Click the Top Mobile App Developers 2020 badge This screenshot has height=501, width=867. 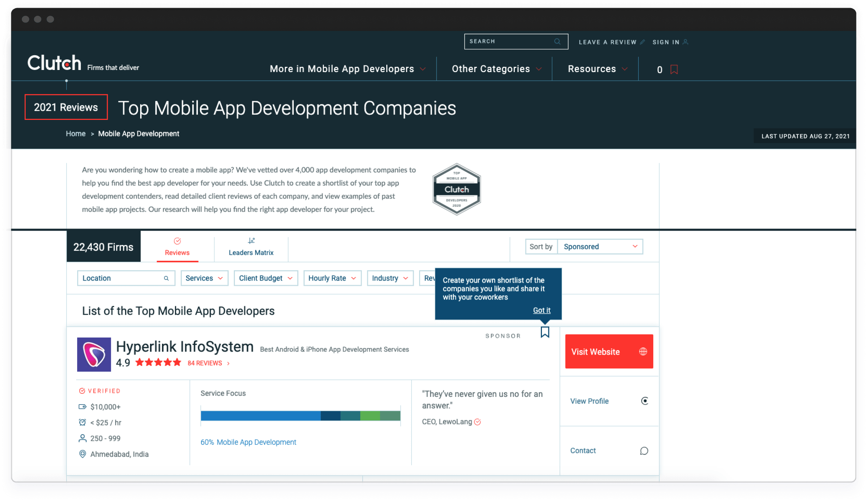[456, 189]
